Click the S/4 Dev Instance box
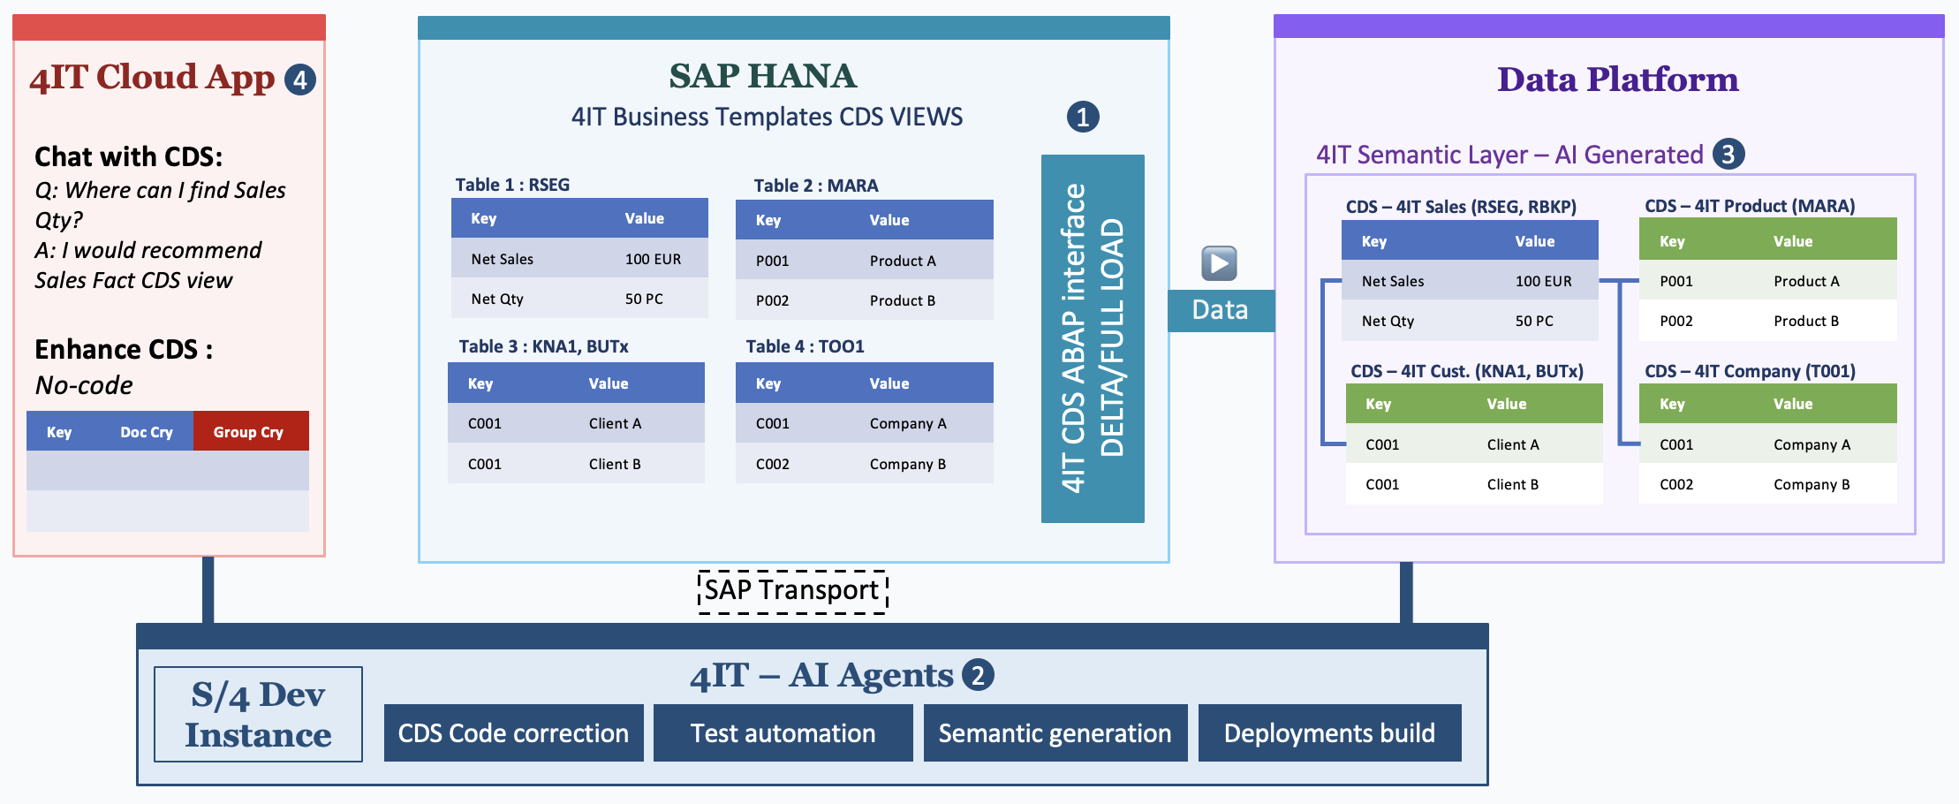Viewport: 1959px width, 804px height. coord(258,715)
